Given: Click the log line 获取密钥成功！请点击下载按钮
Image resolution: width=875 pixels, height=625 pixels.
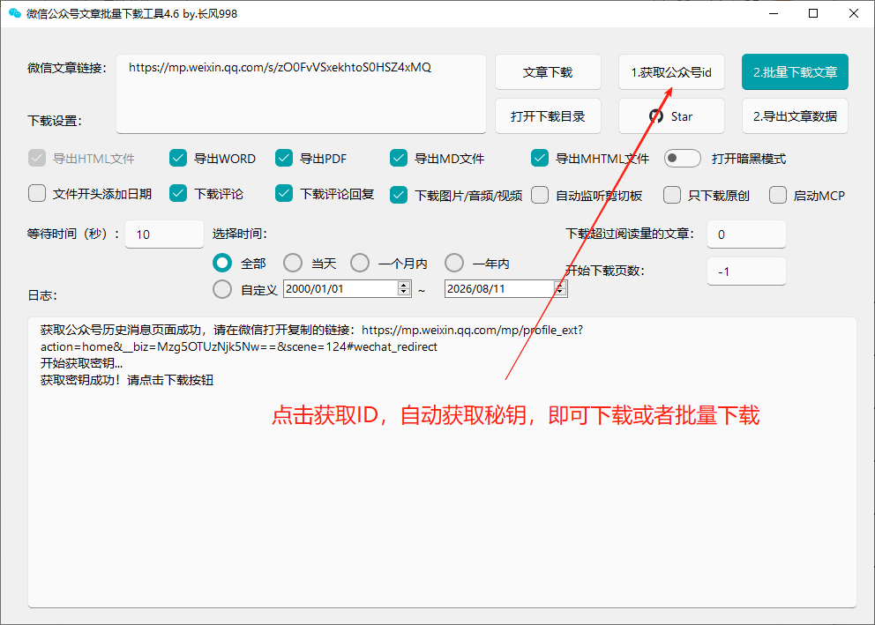Looking at the screenshot, I should click(x=127, y=380).
